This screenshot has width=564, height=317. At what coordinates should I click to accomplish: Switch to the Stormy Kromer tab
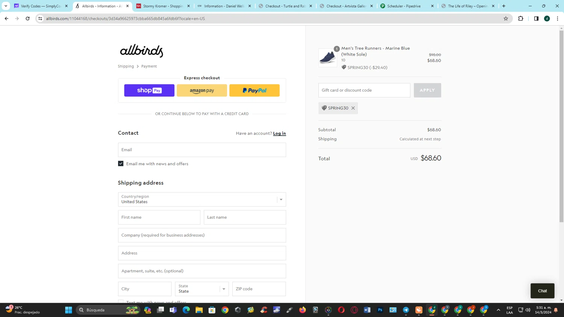163,6
